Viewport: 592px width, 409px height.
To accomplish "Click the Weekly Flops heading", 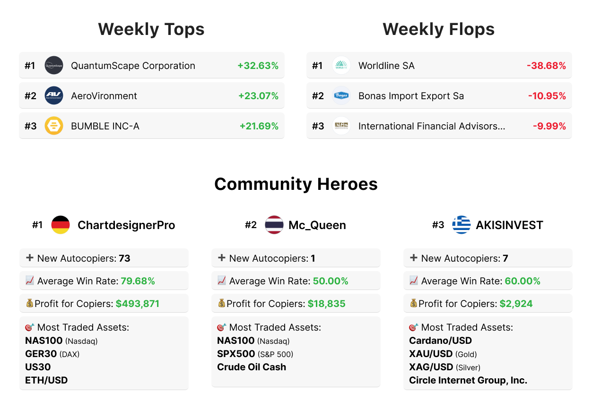I will pos(439,29).
